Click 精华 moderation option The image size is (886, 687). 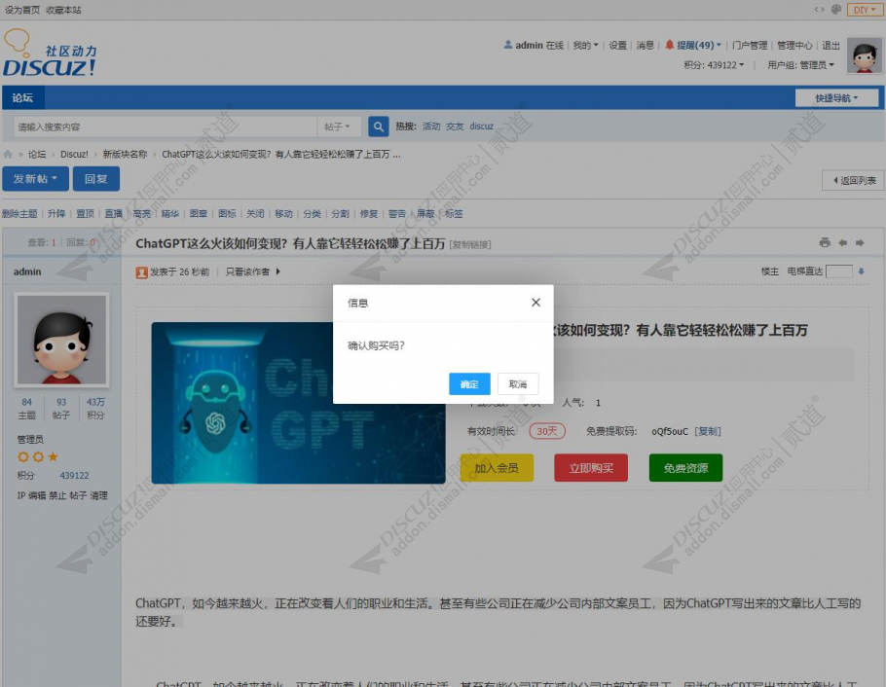(170, 213)
